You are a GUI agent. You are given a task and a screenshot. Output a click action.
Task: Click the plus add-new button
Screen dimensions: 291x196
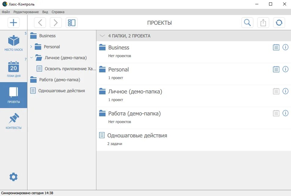click(x=13, y=23)
